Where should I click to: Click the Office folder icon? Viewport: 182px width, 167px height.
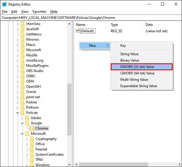(32, 144)
